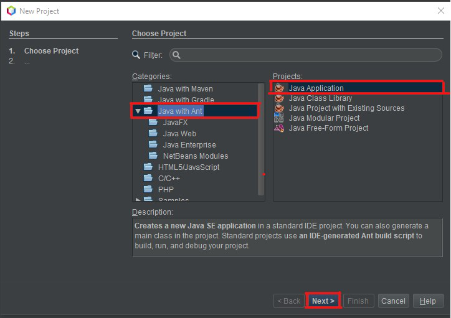This screenshot has height=318, width=451.
Task: Select Java Web subcategory
Action: click(179, 134)
